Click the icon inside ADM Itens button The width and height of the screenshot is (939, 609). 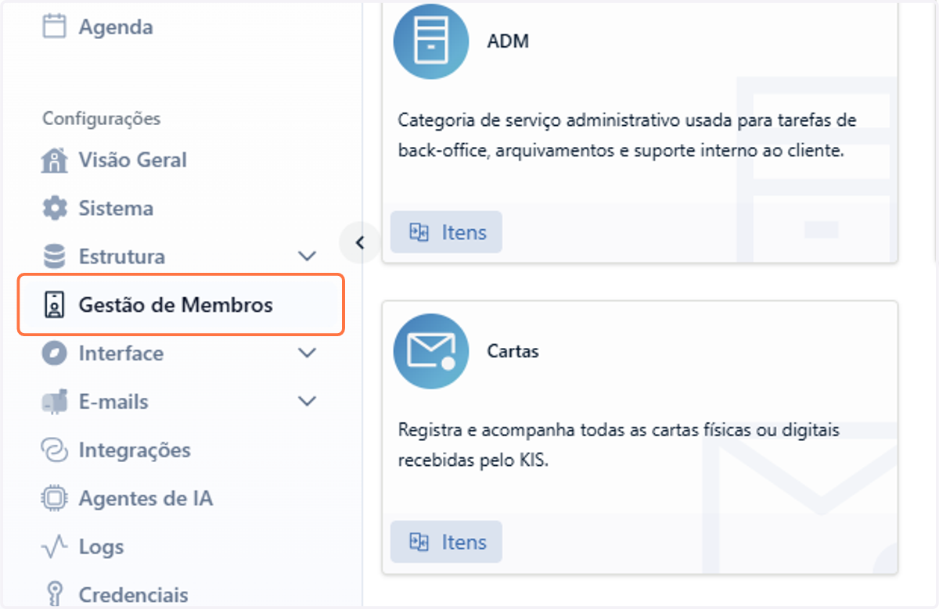coord(419,232)
